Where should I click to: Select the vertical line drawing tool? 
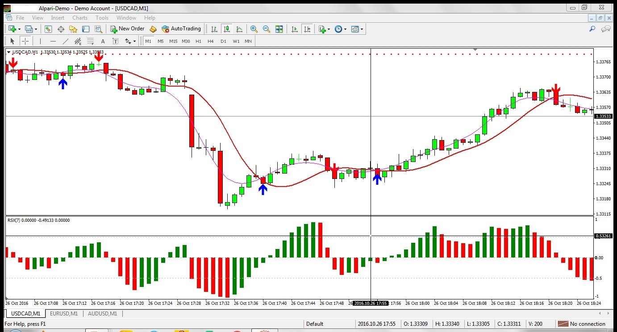[x=40, y=41]
